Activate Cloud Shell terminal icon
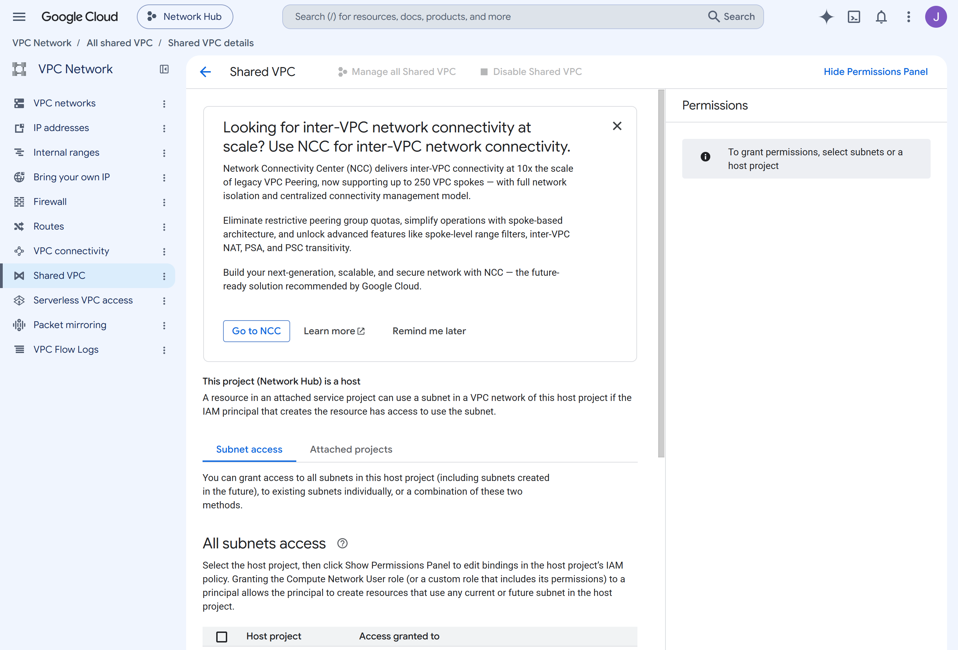Viewport: 958px width, 650px height. (x=854, y=16)
